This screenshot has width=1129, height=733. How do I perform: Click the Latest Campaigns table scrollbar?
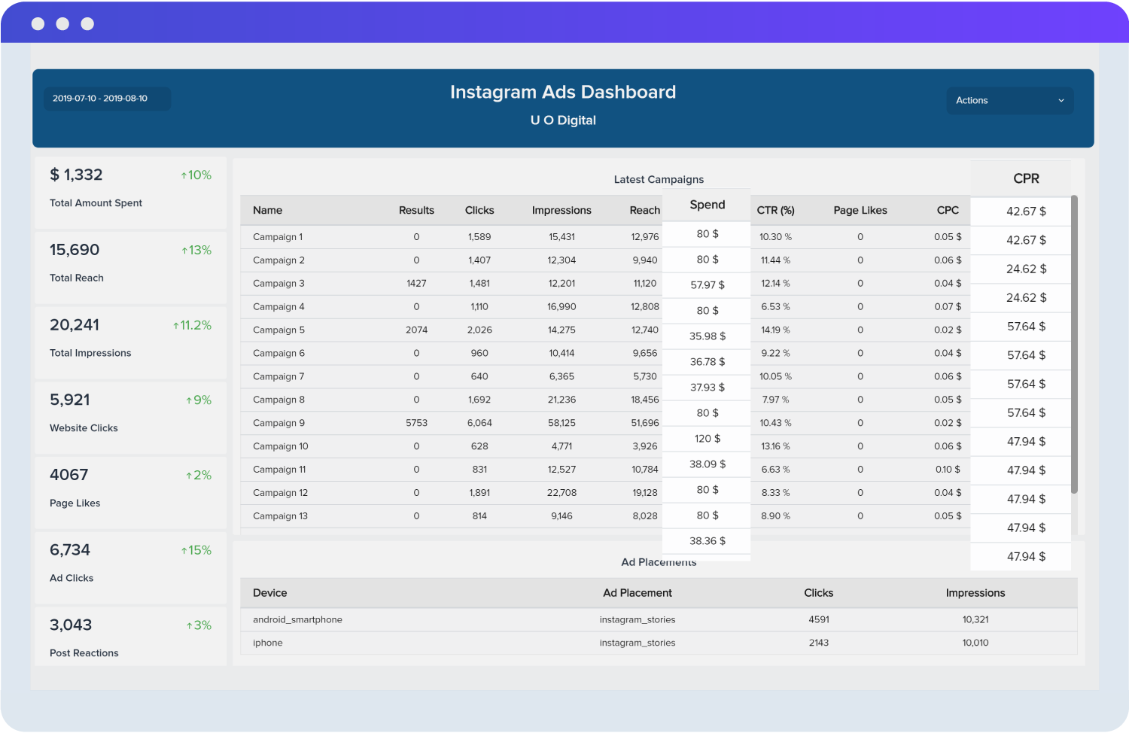(1074, 345)
